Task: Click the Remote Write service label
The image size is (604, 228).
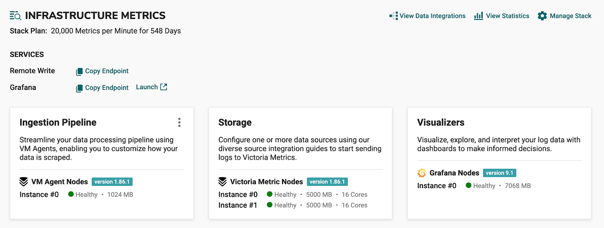Action: [32, 71]
